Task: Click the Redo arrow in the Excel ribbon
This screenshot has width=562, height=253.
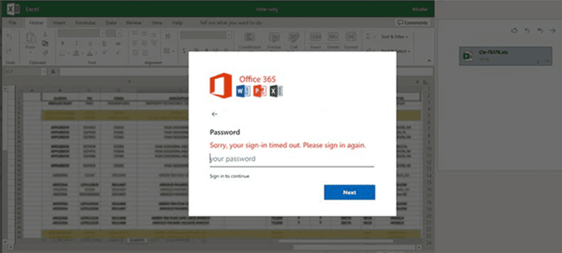Action: click(10, 51)
